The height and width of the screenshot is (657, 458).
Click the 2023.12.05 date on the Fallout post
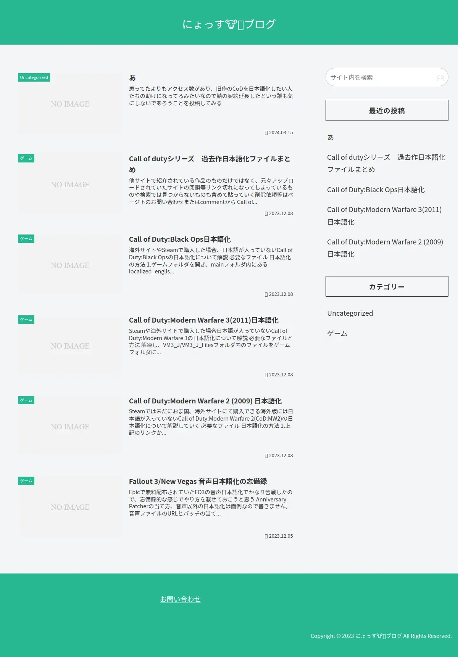pyautogui.click(x=279, y=536)
